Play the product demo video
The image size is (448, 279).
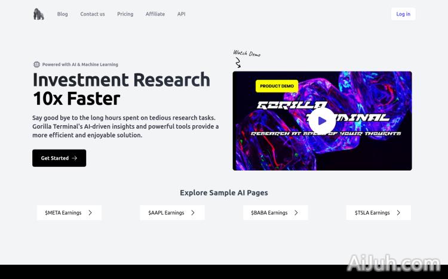click(x=322, y=121)
